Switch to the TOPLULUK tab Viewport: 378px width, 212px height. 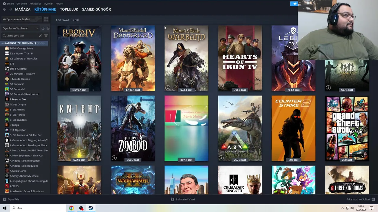coord(69,9)
